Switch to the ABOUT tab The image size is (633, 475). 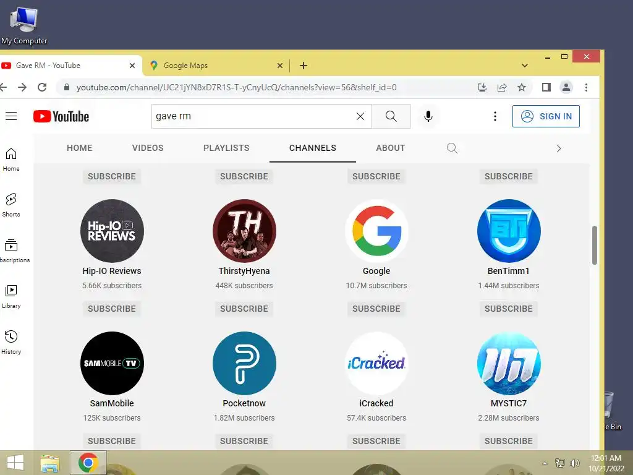391,148
